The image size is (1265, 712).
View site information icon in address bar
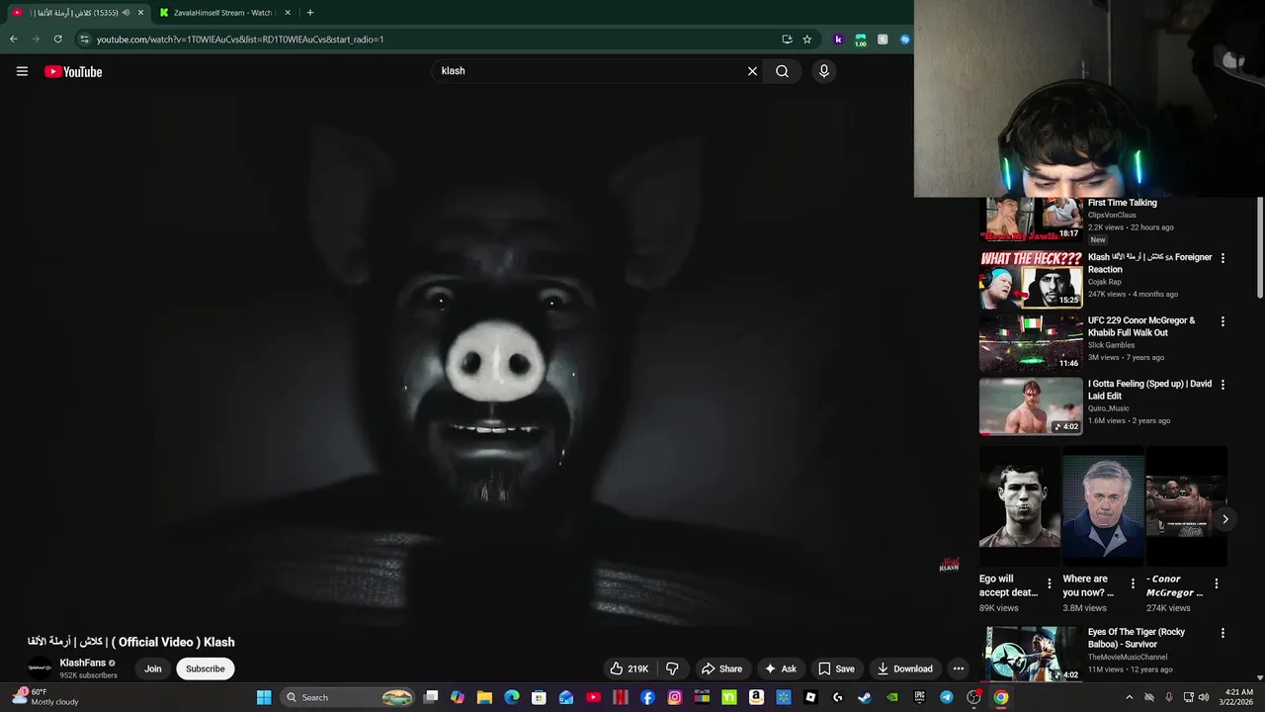[x=84, y=40]
